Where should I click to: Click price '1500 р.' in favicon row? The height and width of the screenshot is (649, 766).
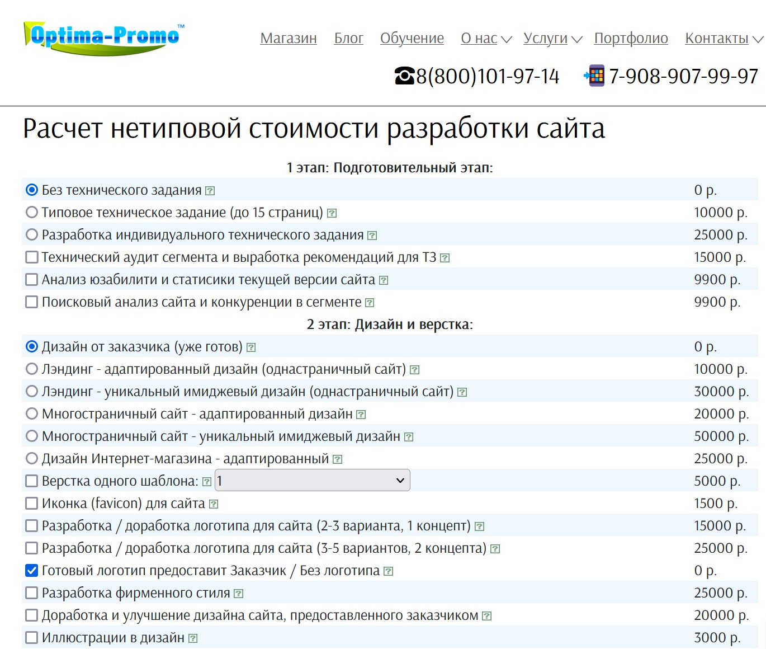click(716, 504)
